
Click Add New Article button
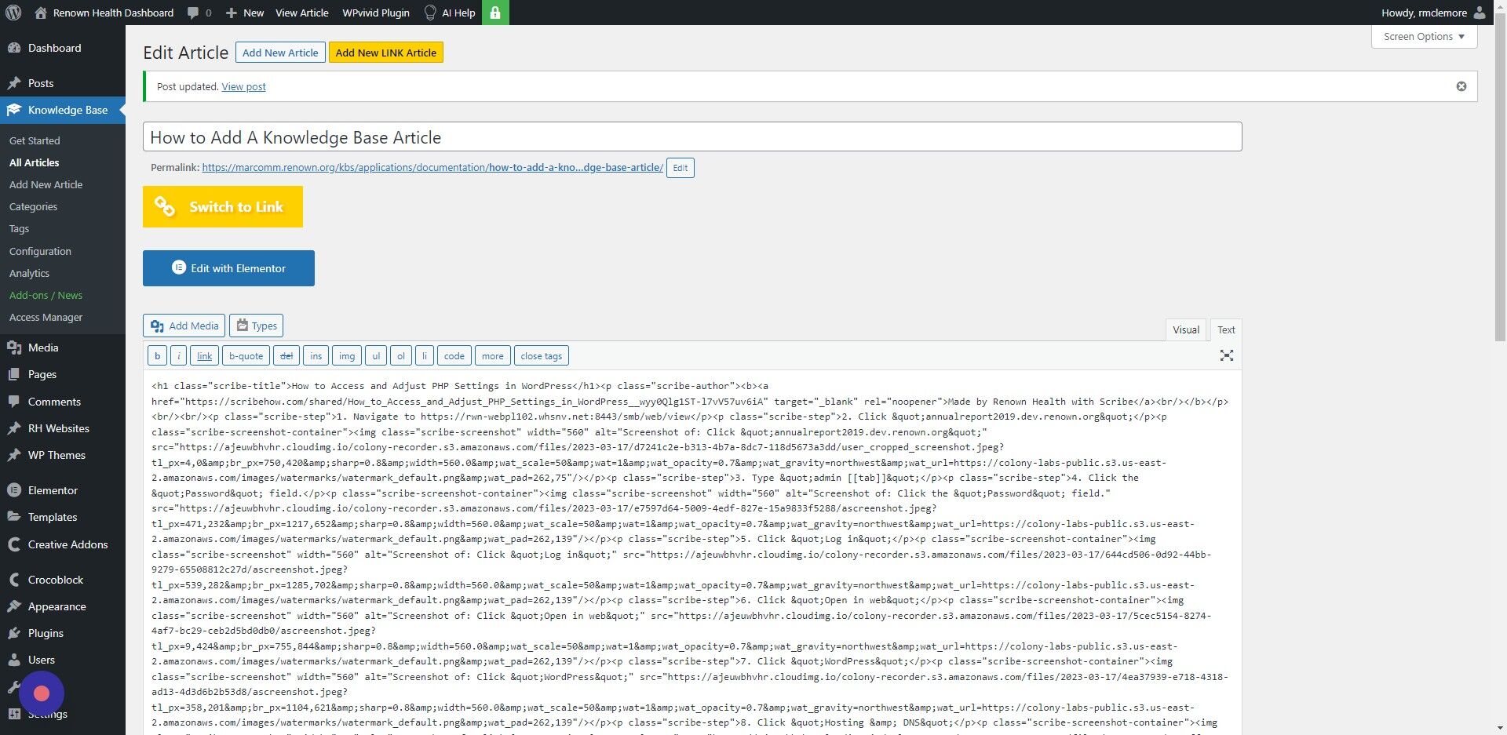coord(280,53)
